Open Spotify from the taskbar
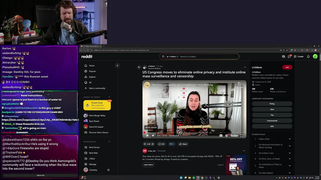This screenshot has height=180, width=321. (194, 178)
